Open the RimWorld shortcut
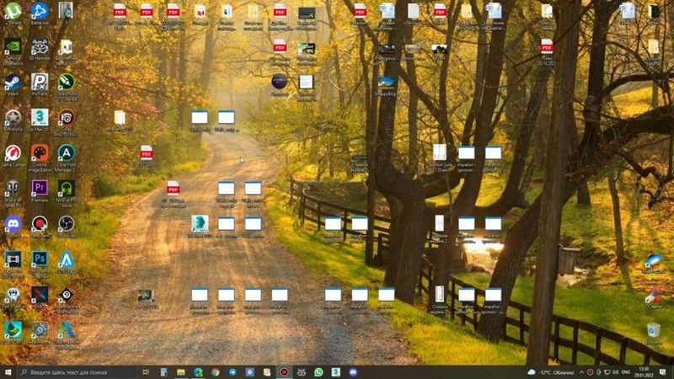Image resolution: width=674 pixels, height=379 pixels. tap(13, 120)
